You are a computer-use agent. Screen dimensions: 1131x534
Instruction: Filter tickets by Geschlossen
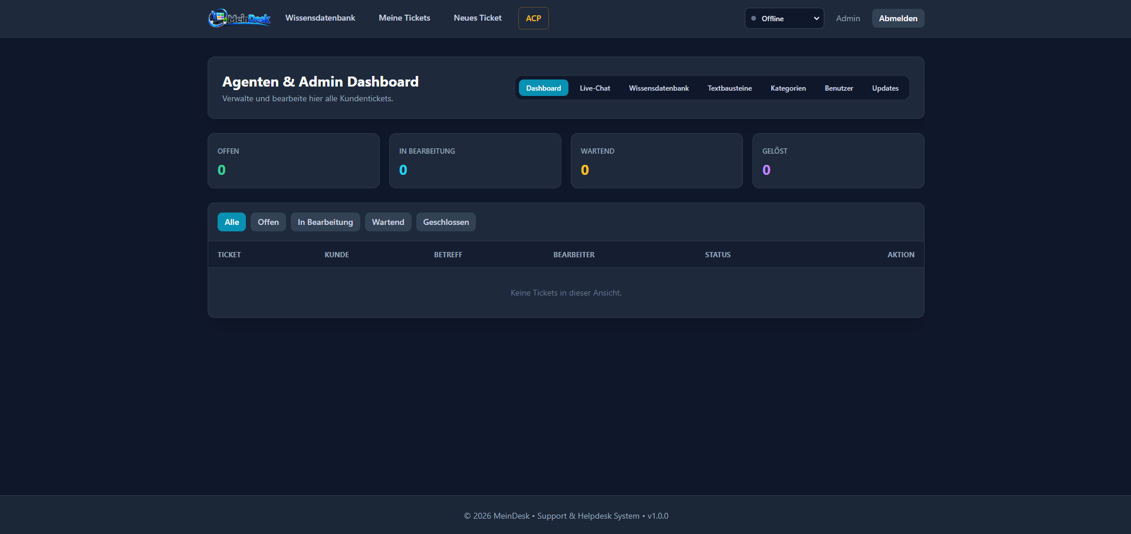click(446, 222)
